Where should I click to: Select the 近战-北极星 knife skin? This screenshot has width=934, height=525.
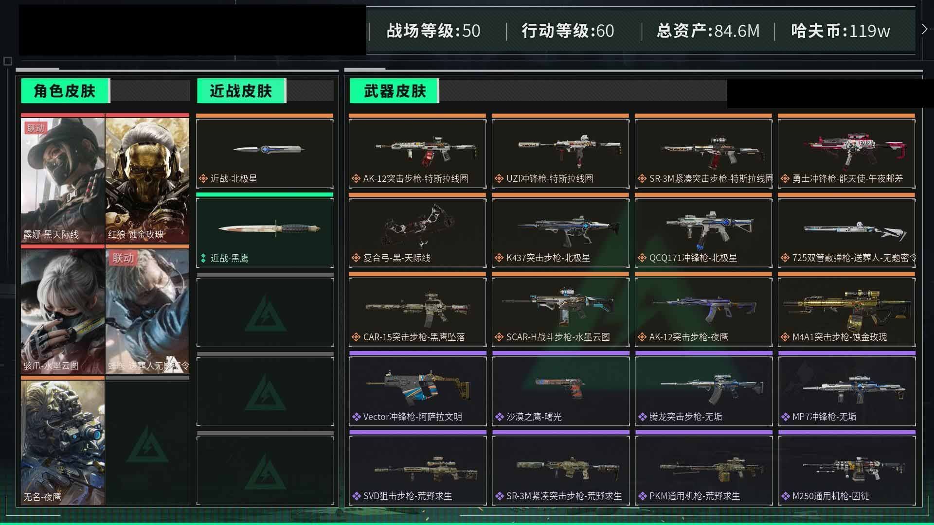click(265, 153)
